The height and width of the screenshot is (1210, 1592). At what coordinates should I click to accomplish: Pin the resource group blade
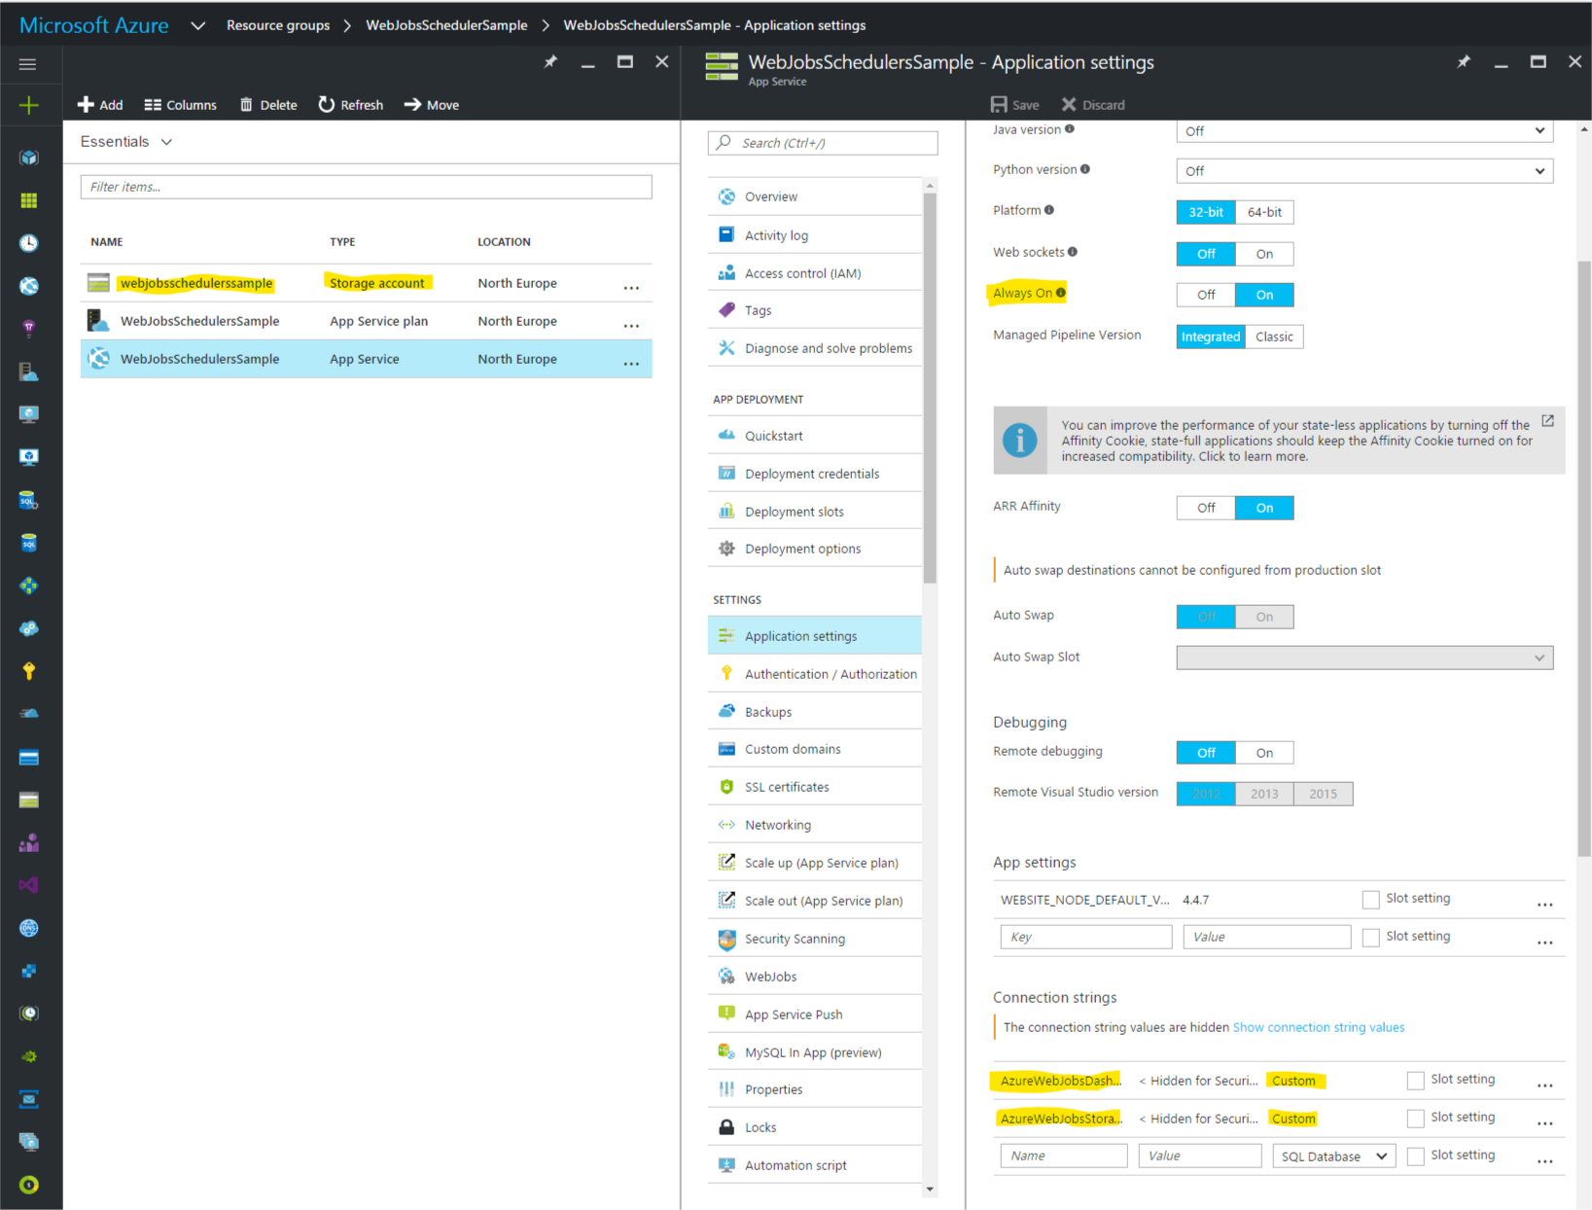[x=550, y=62]
